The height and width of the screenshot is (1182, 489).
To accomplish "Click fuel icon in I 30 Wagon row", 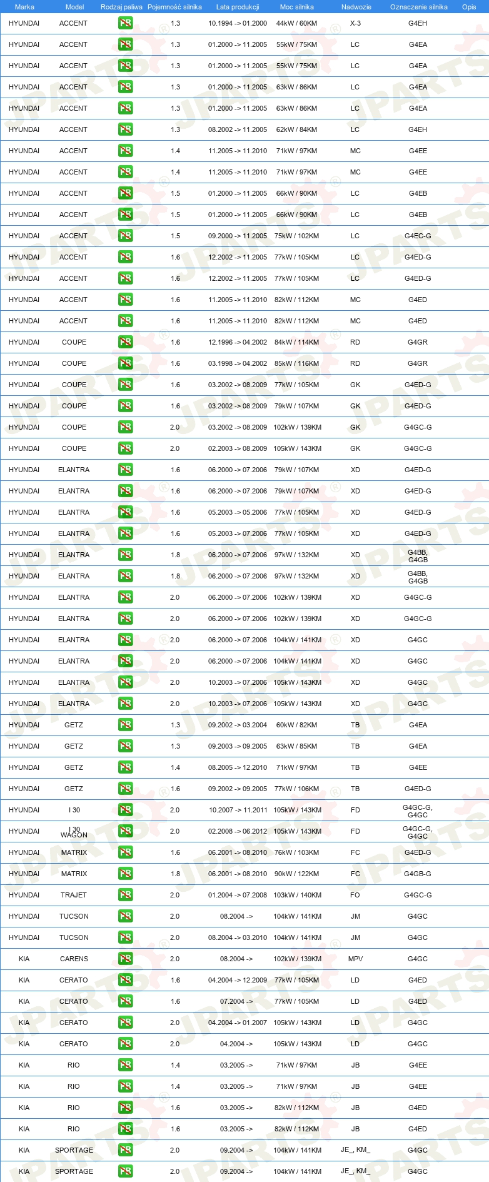I will pyautogui.click(x=125, y=831).
